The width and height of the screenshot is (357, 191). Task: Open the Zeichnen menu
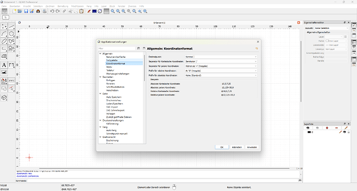point(50,6)
